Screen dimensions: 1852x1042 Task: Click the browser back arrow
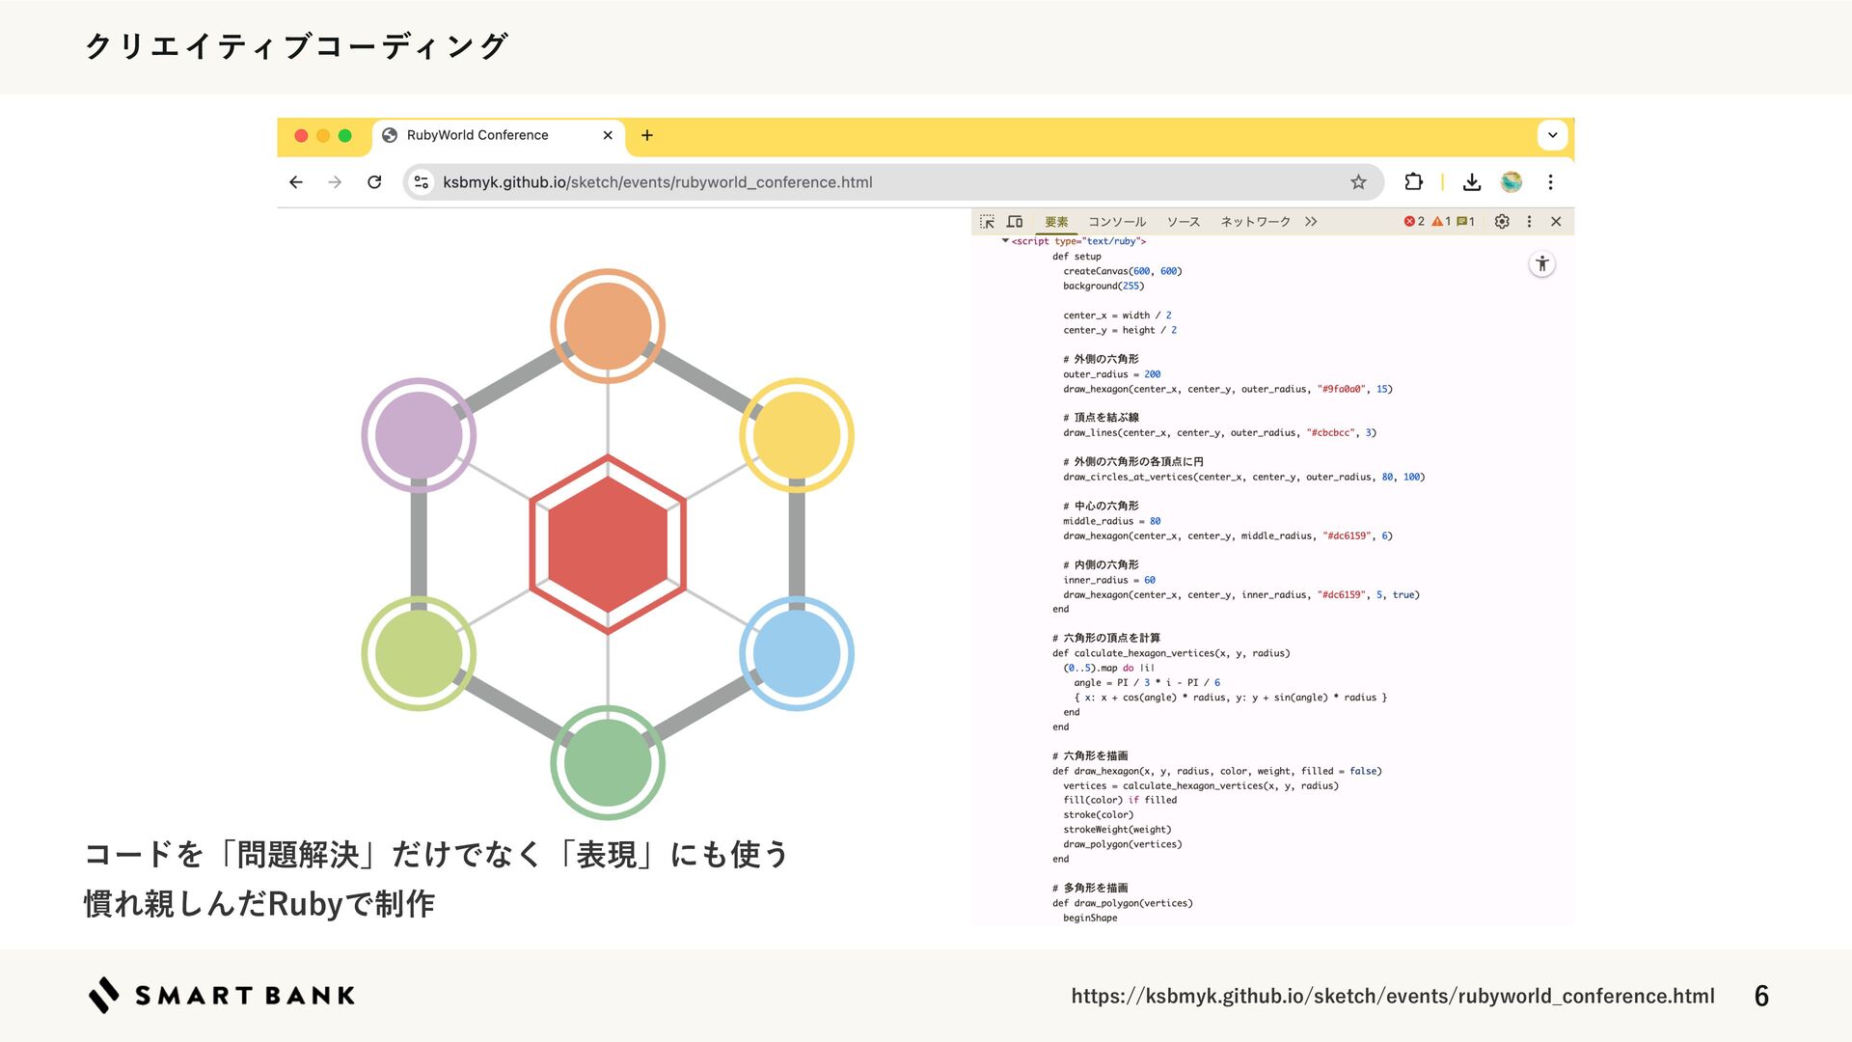click(296, 182)
